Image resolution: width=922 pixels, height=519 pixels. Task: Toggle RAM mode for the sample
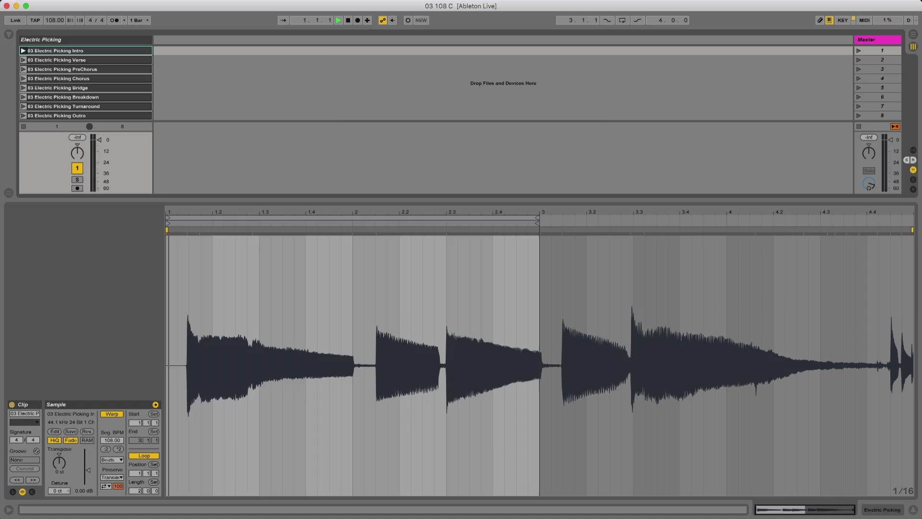(x=87, y=440)
